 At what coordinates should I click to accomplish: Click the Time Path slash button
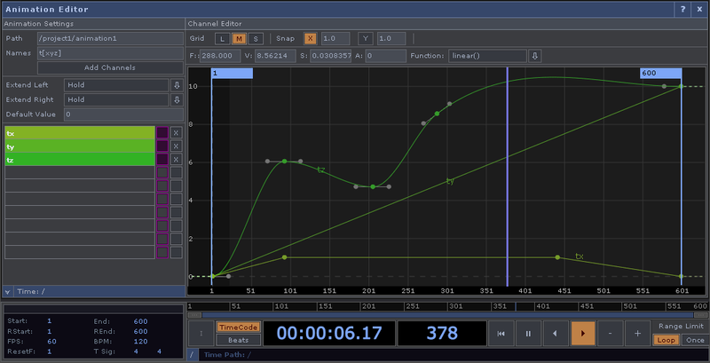pos(192,355)
